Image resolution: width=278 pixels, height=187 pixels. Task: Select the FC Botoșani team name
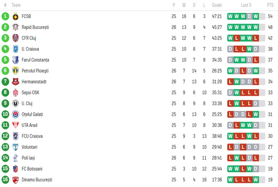[x=32, y=169]
